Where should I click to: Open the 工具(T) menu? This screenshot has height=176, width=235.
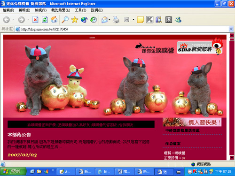[x=80, y=10]
